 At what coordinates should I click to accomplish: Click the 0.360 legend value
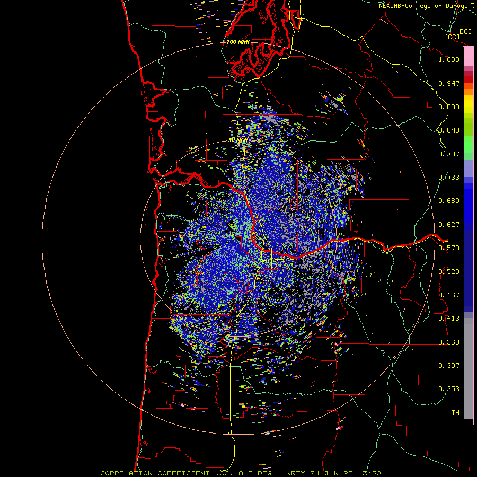[x=449, y=342]
